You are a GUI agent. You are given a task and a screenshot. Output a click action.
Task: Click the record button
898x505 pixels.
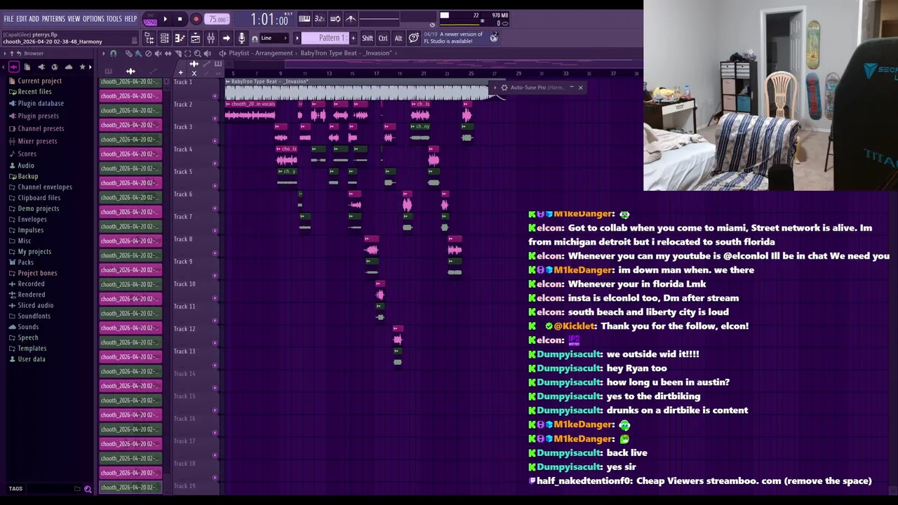196,19
